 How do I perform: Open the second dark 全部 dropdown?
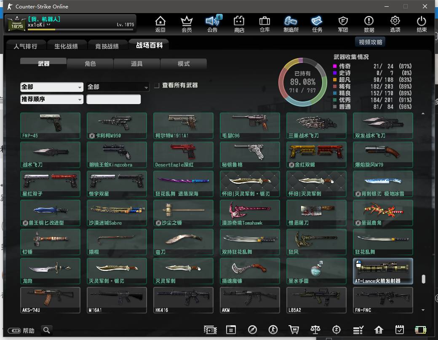tap(118, 87)
